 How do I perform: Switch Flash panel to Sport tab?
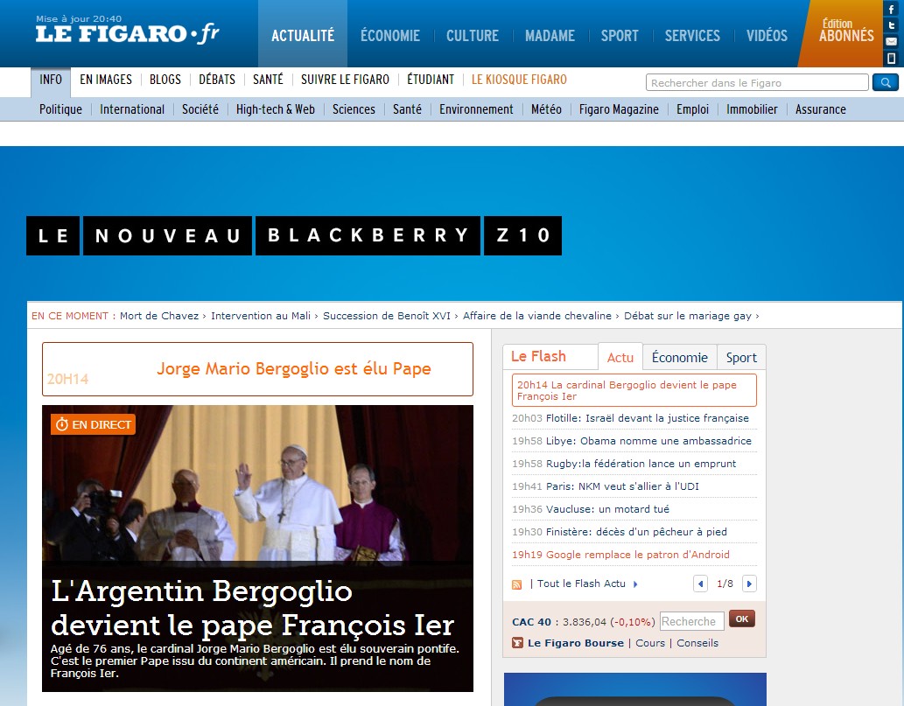click(740, 357)
